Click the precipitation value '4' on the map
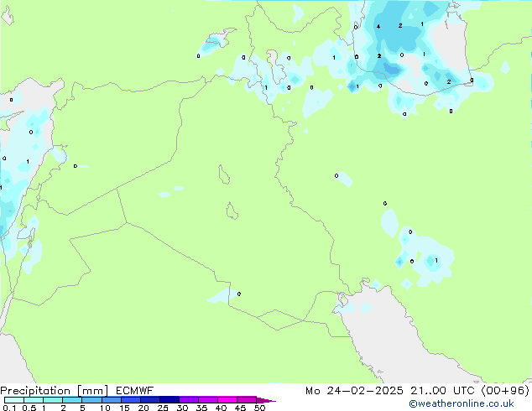Screen dimensions: 532x411 pos(378,27)
